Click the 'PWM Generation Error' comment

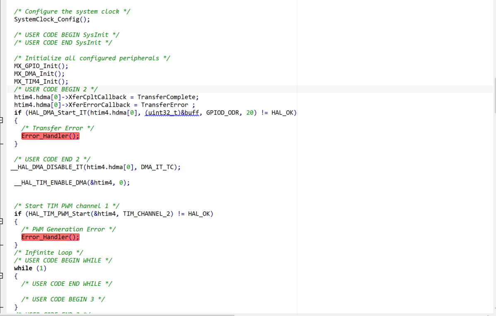tap(68, 229)
